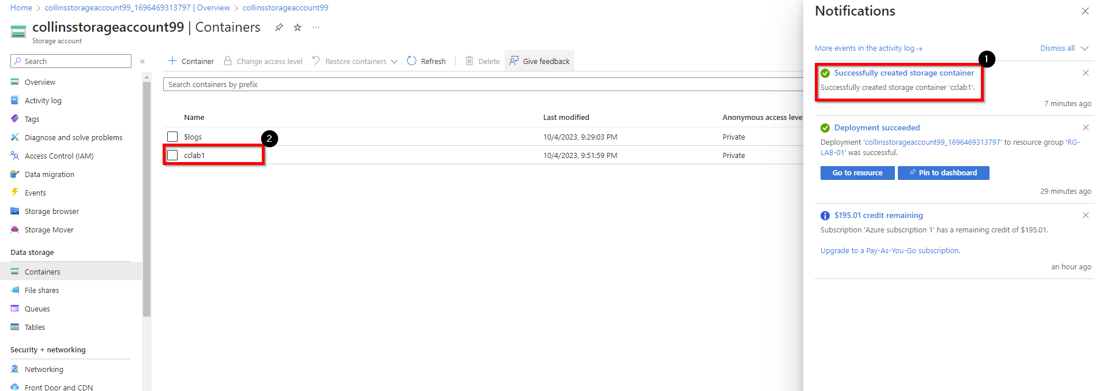Close the Notifications panel
Screen dimensions: 1106x391
pyautogui.click(x=1085, y=11)
